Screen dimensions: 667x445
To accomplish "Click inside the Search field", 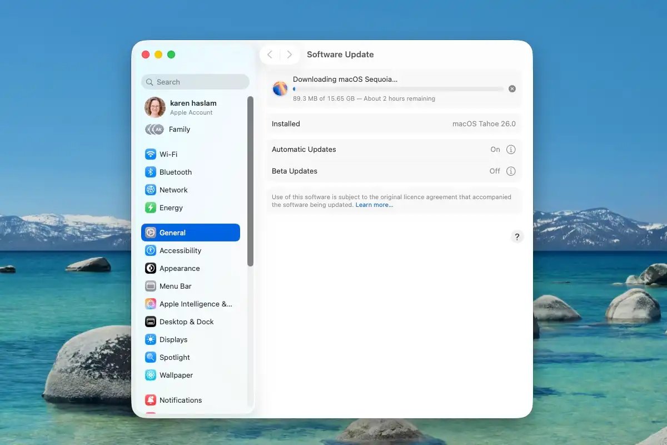I will tap(195, 82).
